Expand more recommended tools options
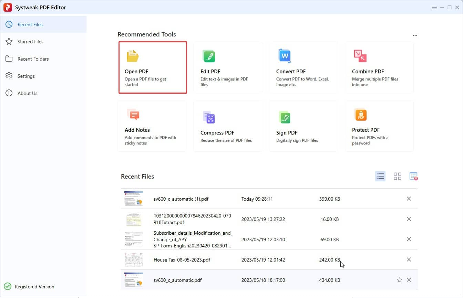The image size is (463, 298). [x=415, y=35]
